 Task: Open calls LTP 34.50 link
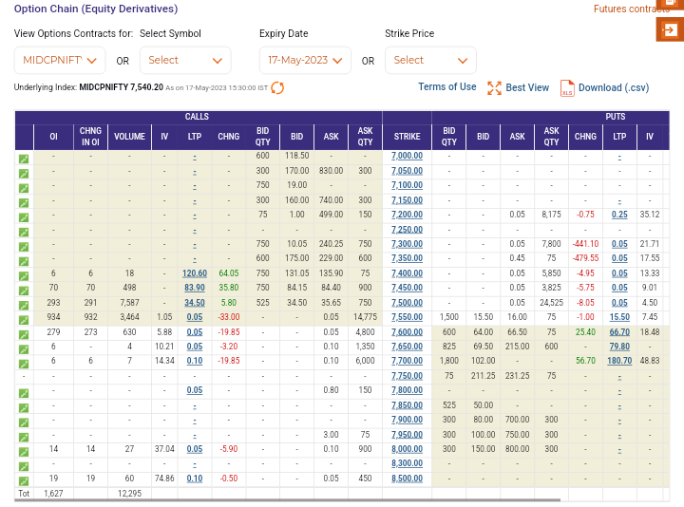click(x=195, y=303)
